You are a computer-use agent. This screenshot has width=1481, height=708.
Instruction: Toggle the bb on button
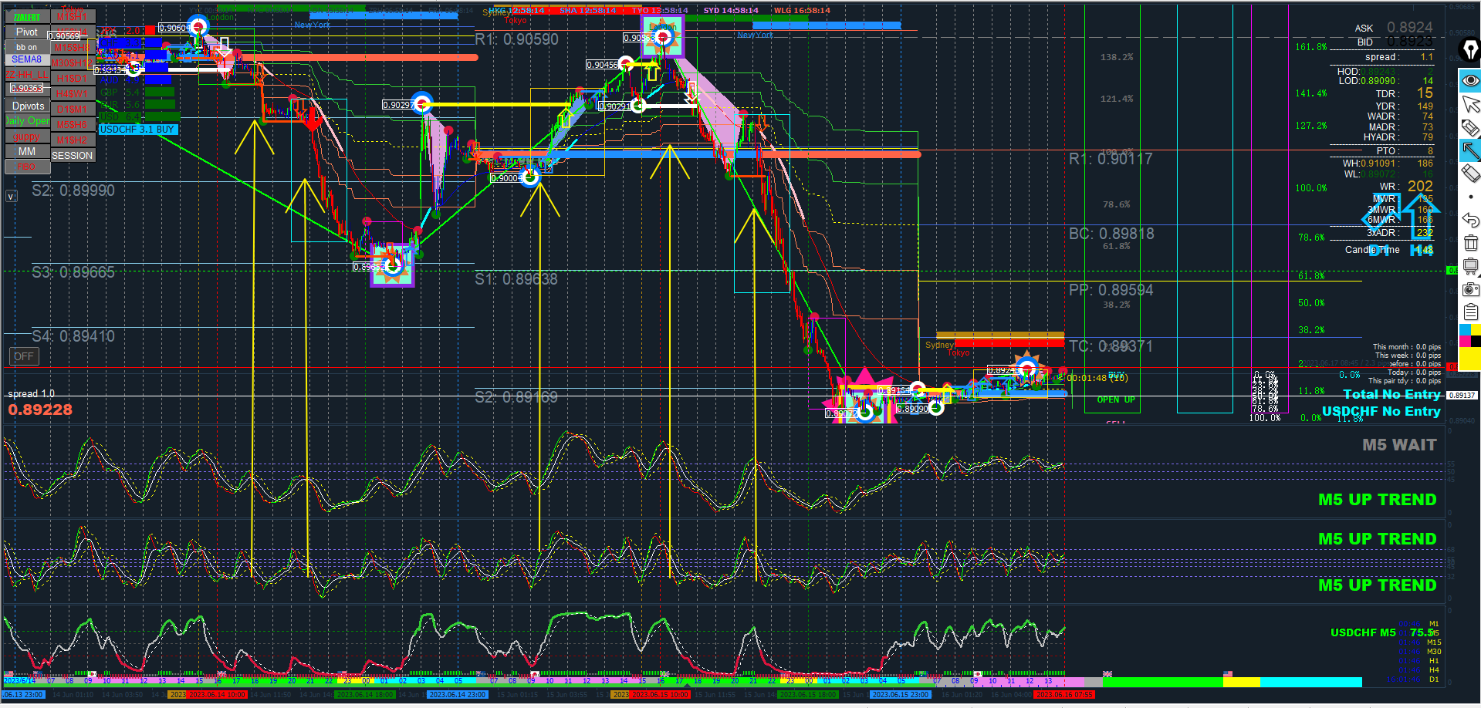click(x=27, y=47)
